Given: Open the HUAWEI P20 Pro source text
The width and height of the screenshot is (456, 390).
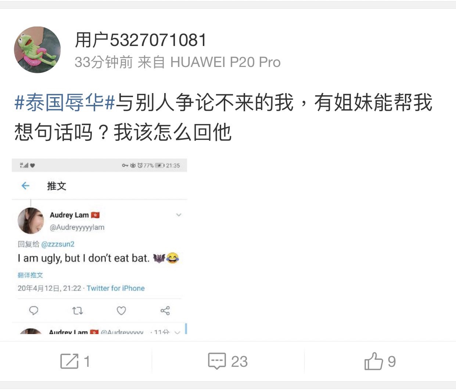Looking at the screenshot, I should coord(225,63).
